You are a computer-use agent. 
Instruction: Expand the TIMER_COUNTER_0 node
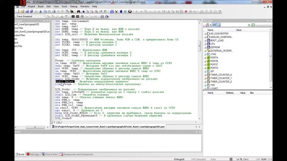205,75
